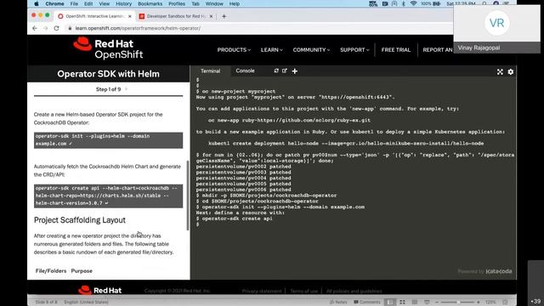
Task: Toggle fullscreen for the terminal panel
Action: point(500,71)
